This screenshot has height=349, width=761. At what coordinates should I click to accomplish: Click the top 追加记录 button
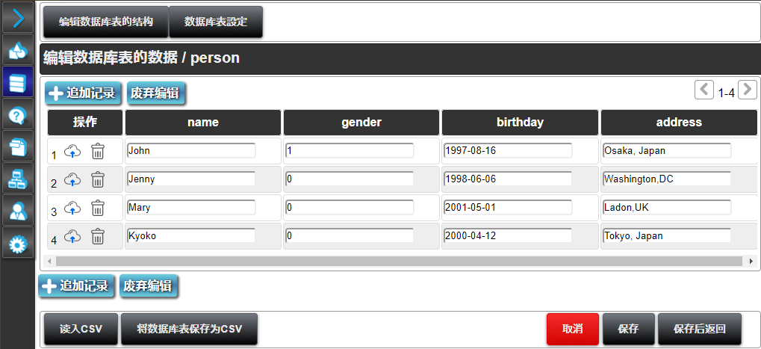click(82, 93)
